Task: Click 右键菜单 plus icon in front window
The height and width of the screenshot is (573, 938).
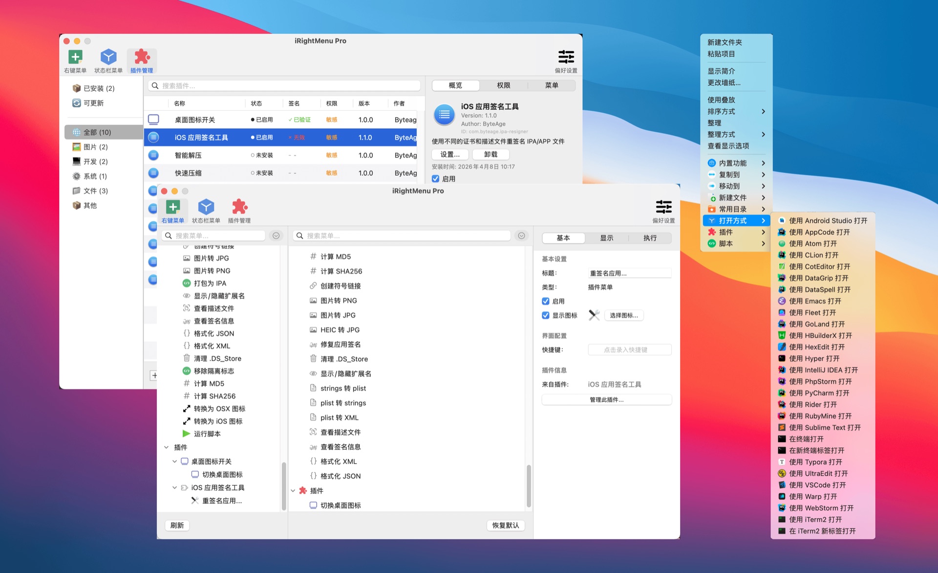Action: 173,207
